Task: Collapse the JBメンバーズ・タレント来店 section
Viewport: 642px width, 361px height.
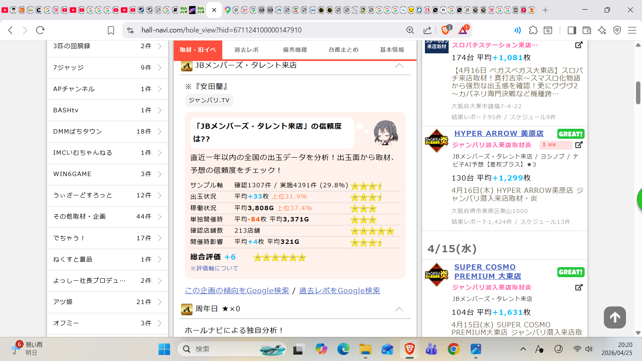Action: pos(399,65)
